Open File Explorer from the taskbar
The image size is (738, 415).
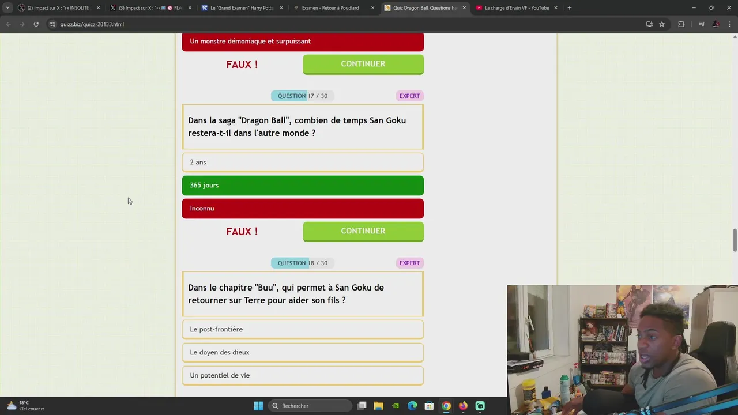pos(379,406)
